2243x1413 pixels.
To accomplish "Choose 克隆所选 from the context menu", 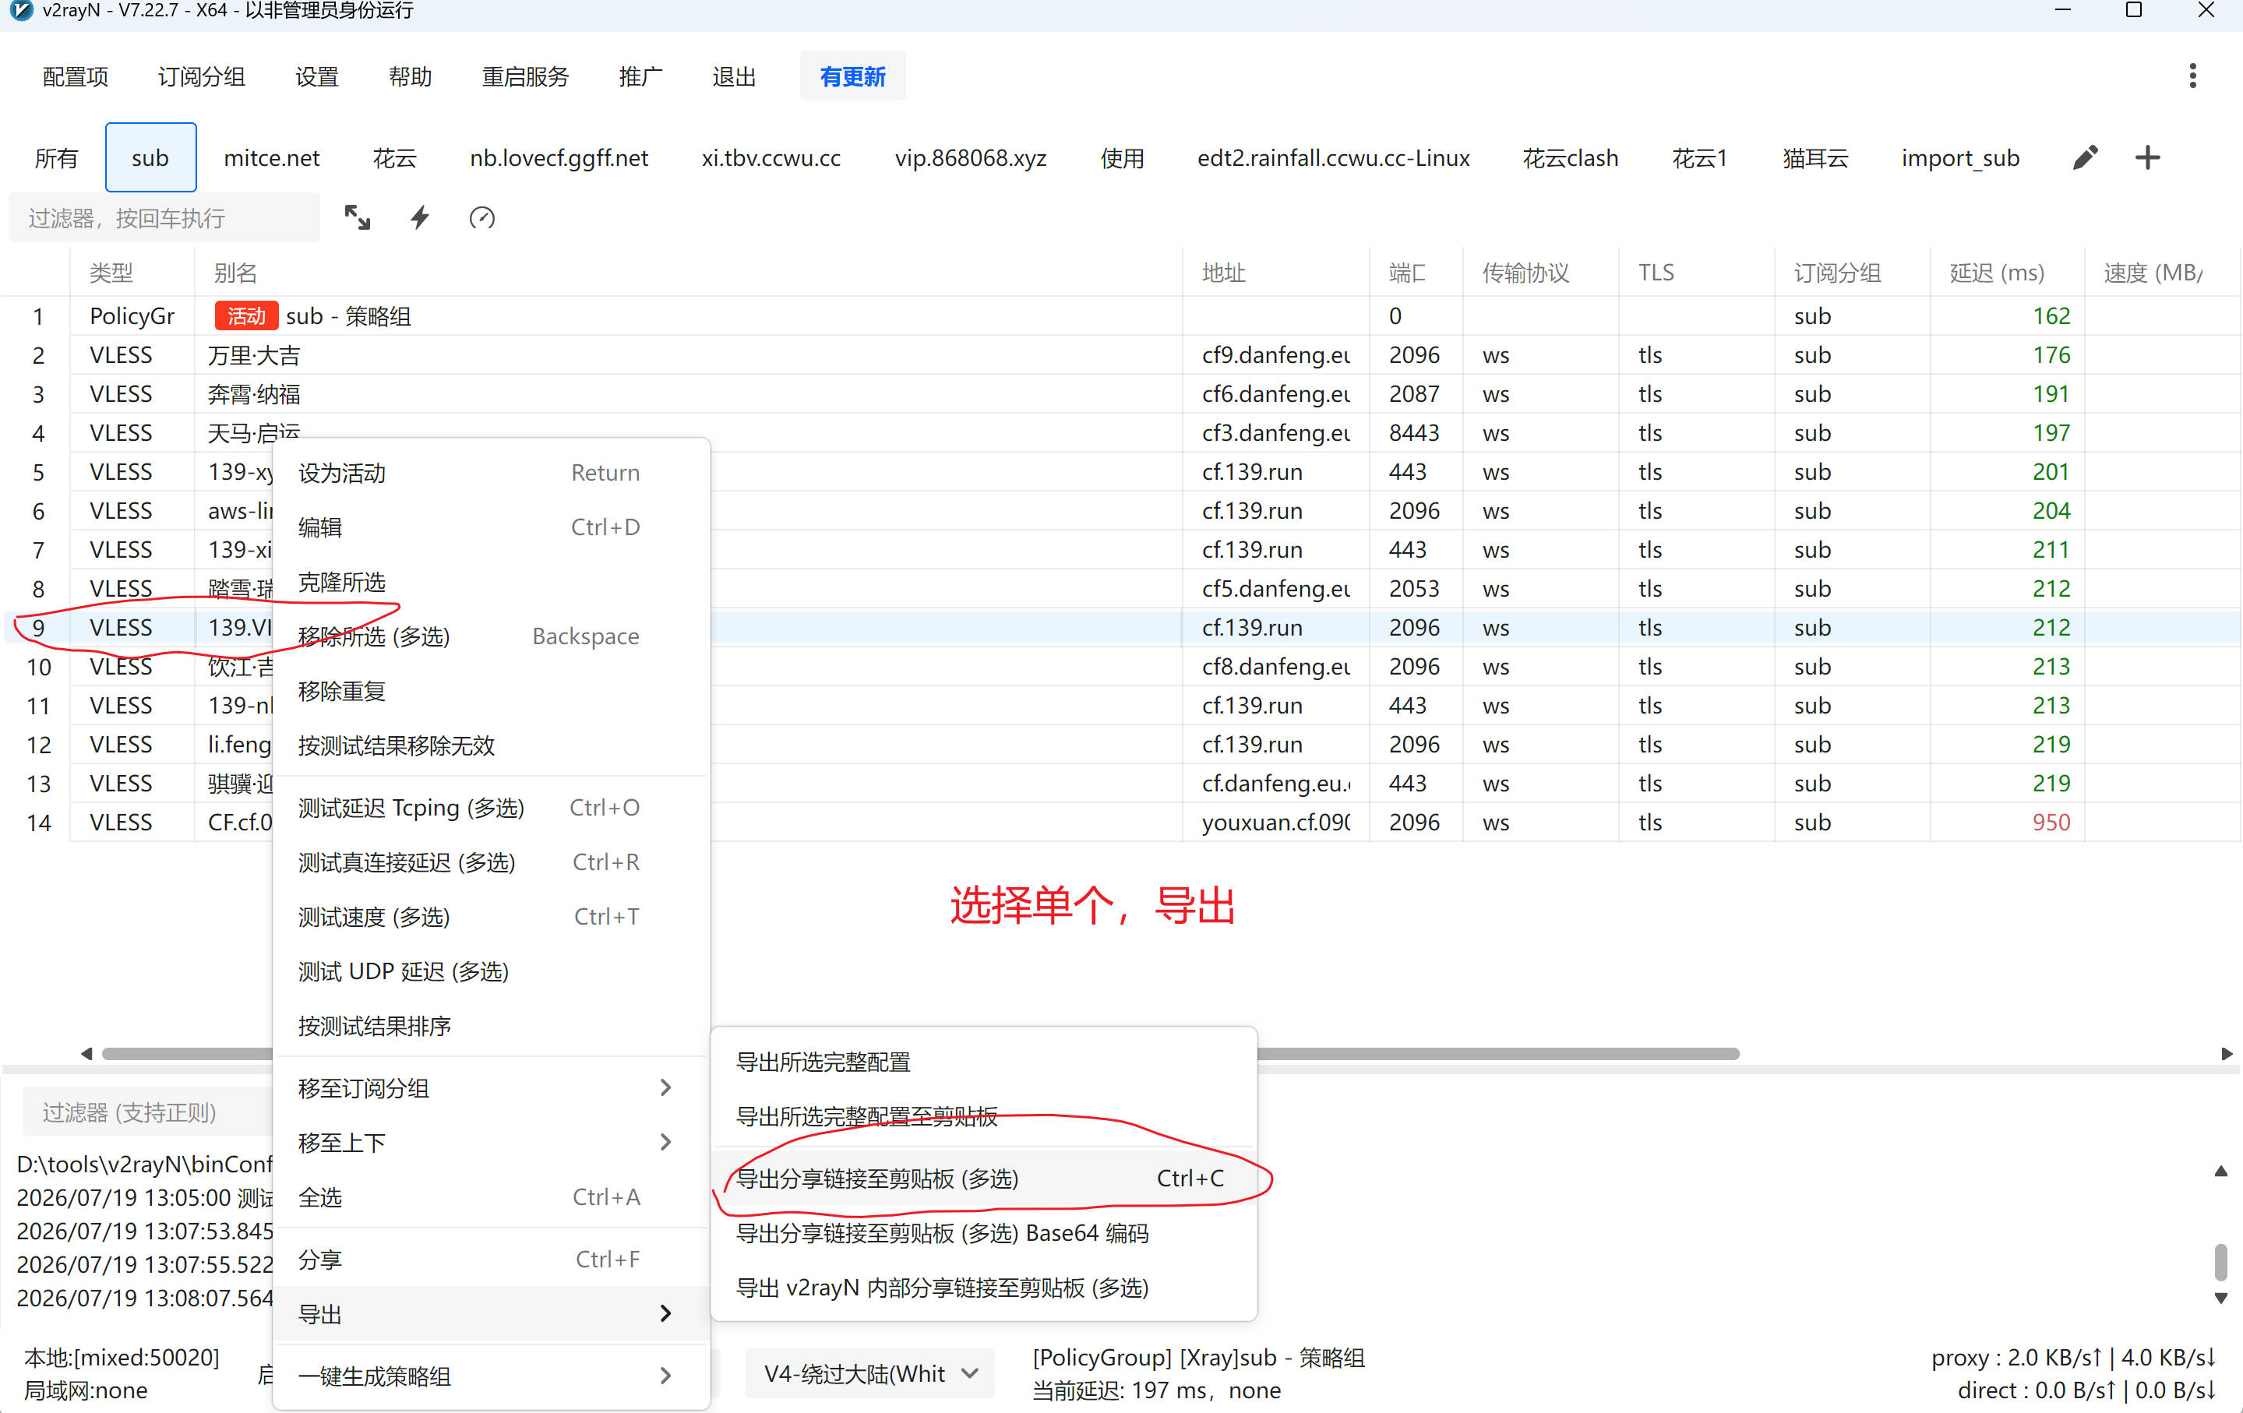I will (491, 582).
